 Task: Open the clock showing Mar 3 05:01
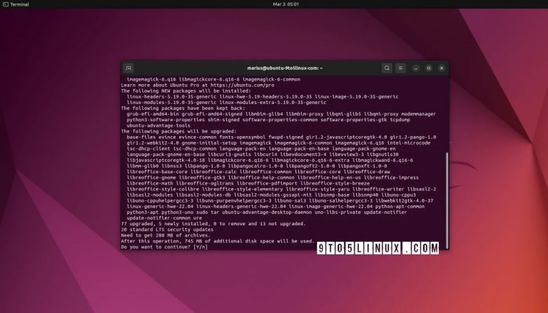tap(285, 4)
